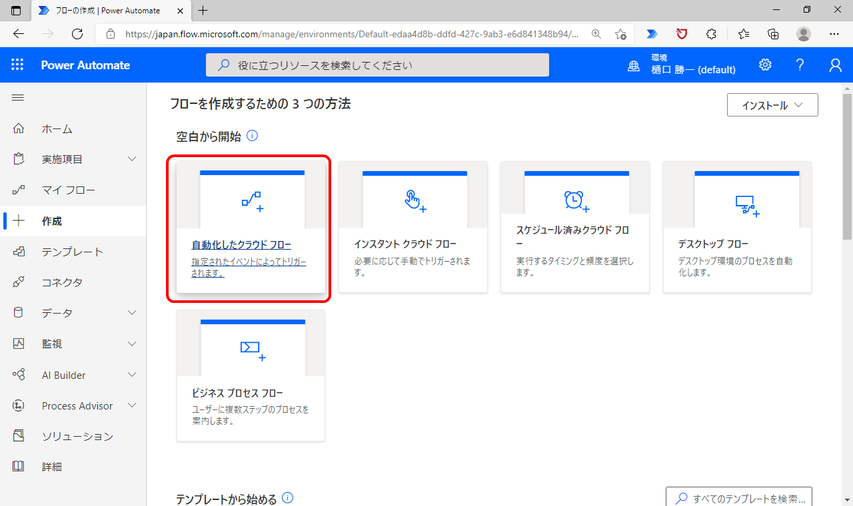Expand the AI Builder submenu chevron
Screen dimensions: 853x506
click(x=132, y=375)
